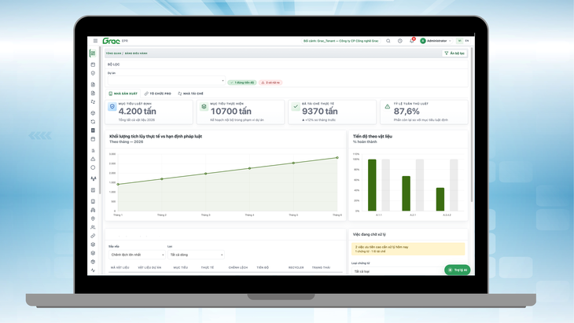The width and height of the screenshot is (574, 323).
Task: Open the users icon in the sidebar
Action: (x=93, y=227)
